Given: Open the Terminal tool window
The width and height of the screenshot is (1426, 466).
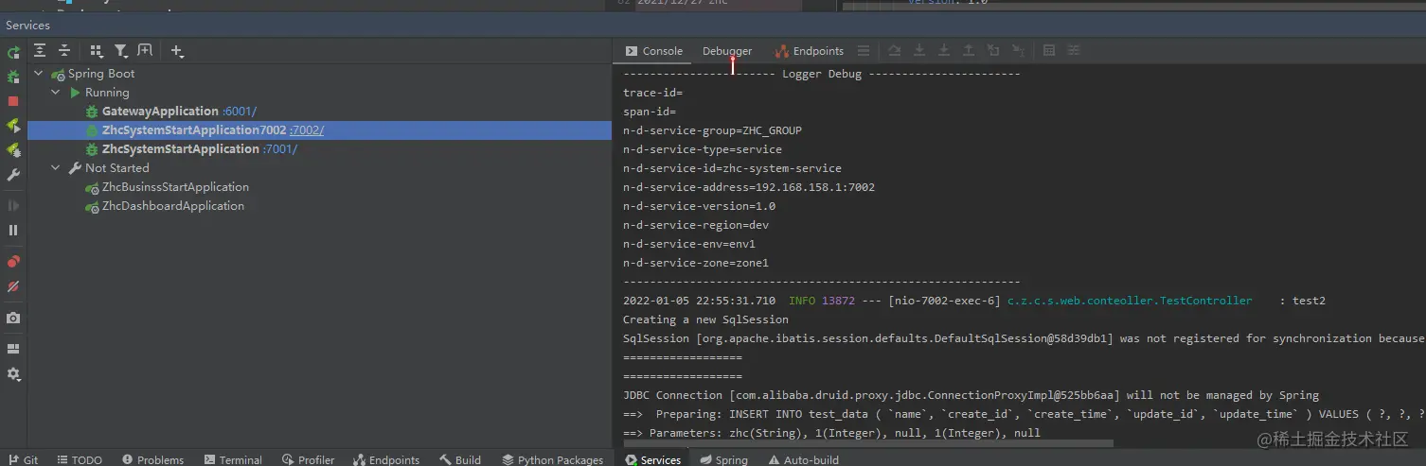Looking at the screenshot, I should tap(233, 459).
